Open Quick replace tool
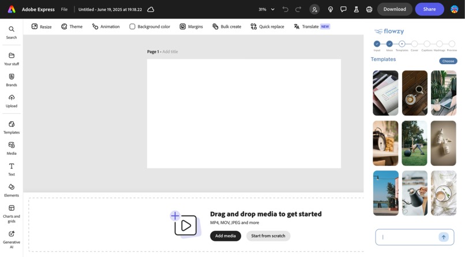465x257 pixels. pos(267,27)
